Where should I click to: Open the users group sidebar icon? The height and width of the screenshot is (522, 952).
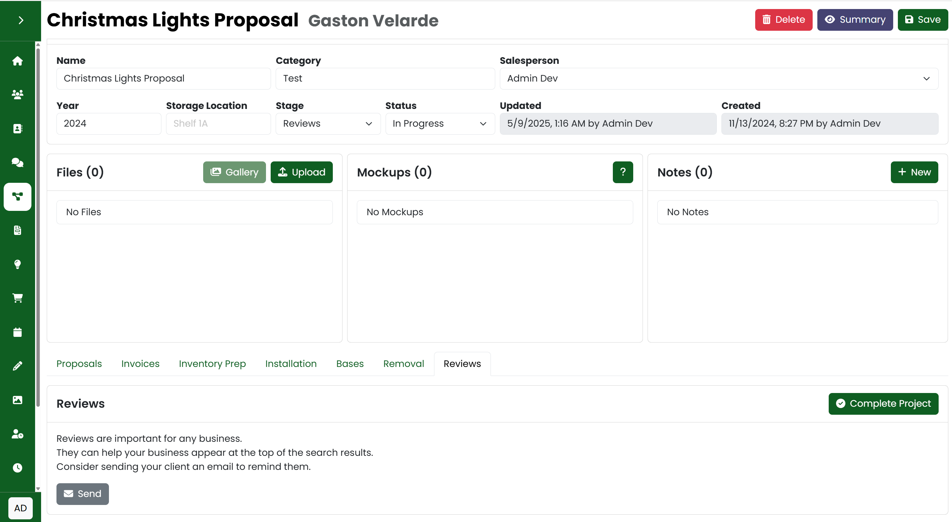[x=17, y=95]
